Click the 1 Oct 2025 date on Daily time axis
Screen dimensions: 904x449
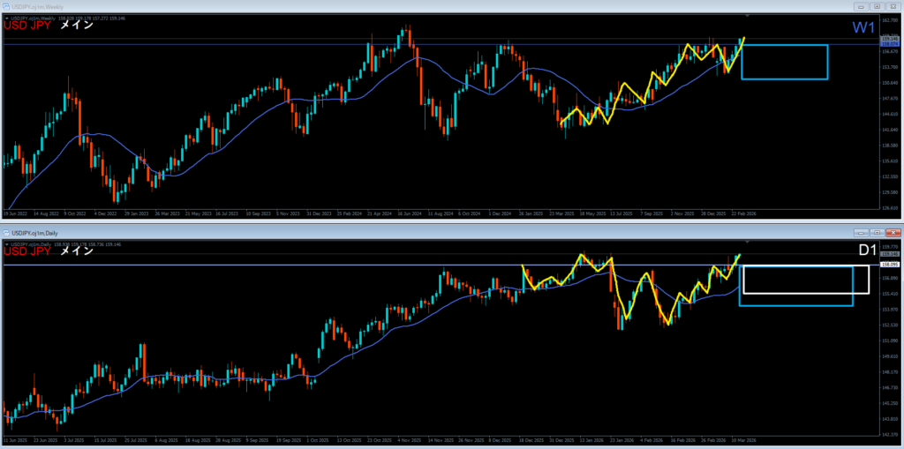pyautogui.click(x=317, y=440)
